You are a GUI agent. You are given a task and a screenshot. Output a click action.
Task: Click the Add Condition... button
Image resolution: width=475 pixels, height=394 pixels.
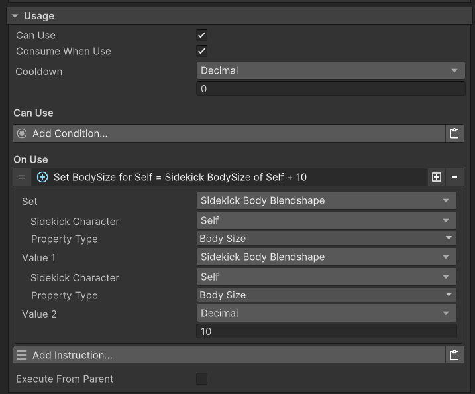point(229,133)
